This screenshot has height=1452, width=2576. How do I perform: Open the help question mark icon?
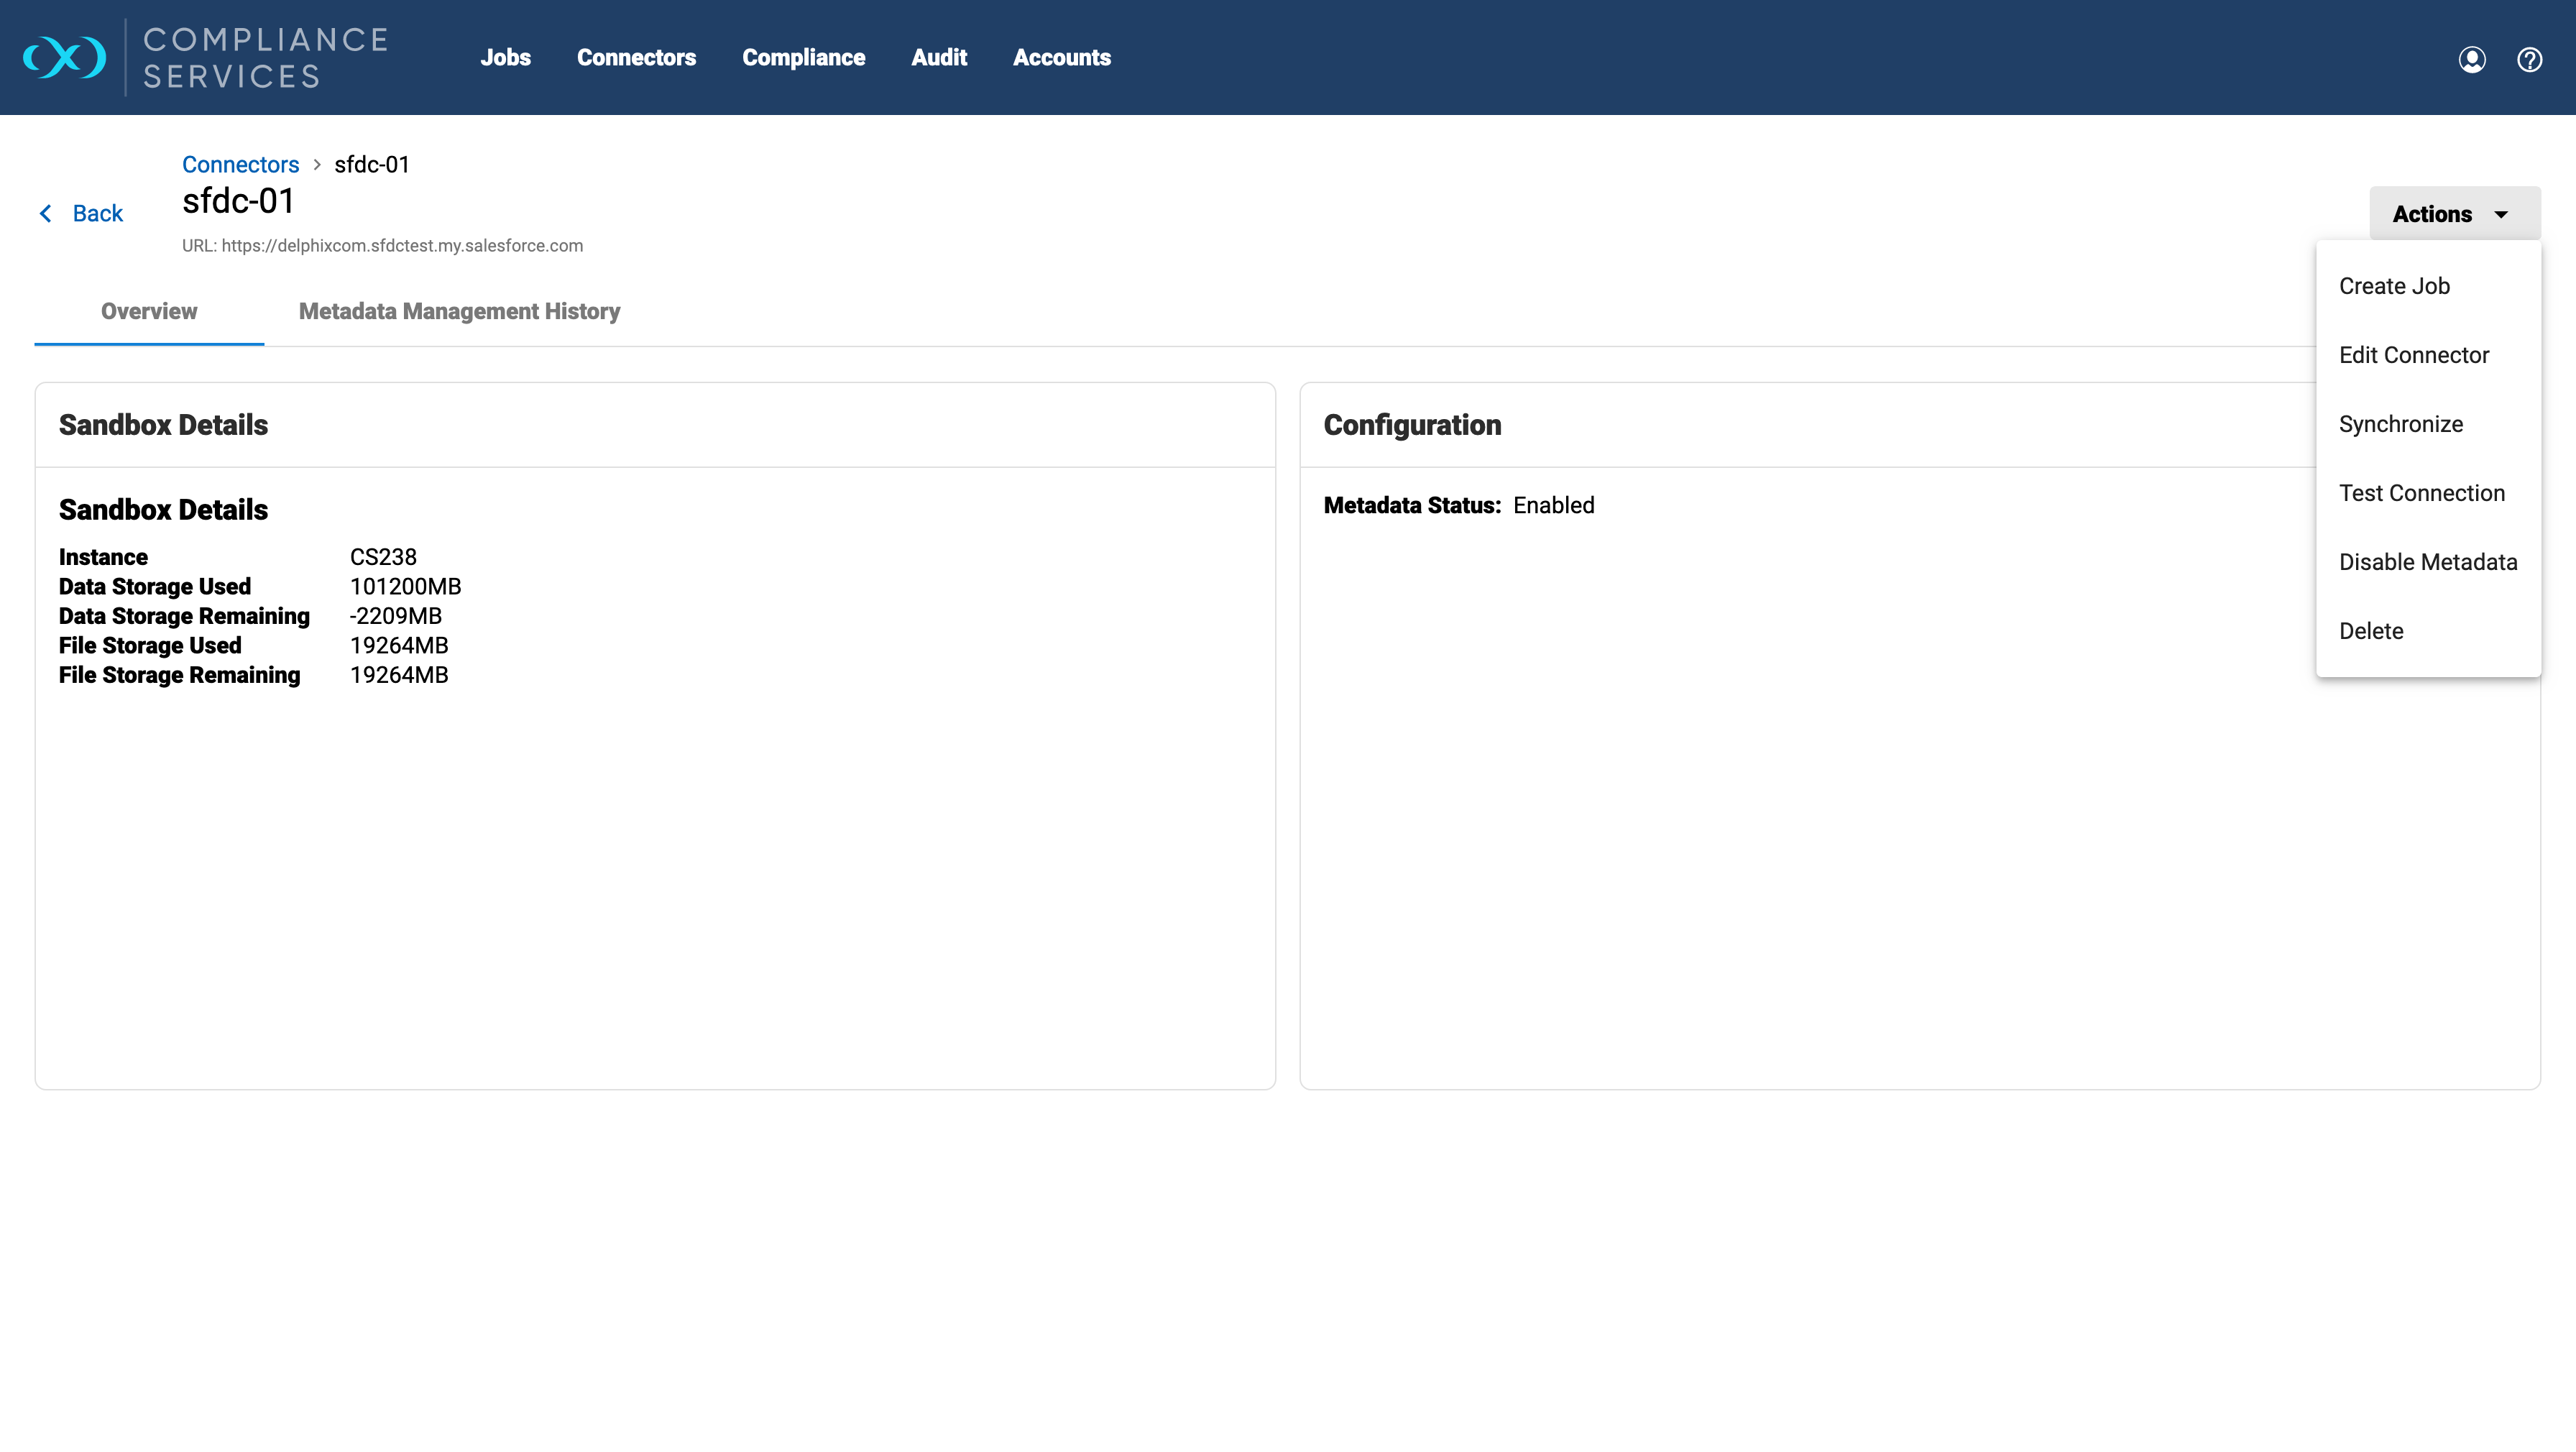coord(2529,59)
